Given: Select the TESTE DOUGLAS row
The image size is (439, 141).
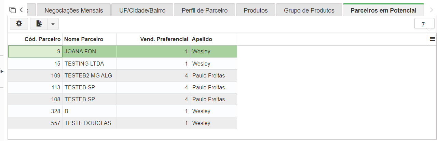Looking at the screenshot, I should 122,123.
